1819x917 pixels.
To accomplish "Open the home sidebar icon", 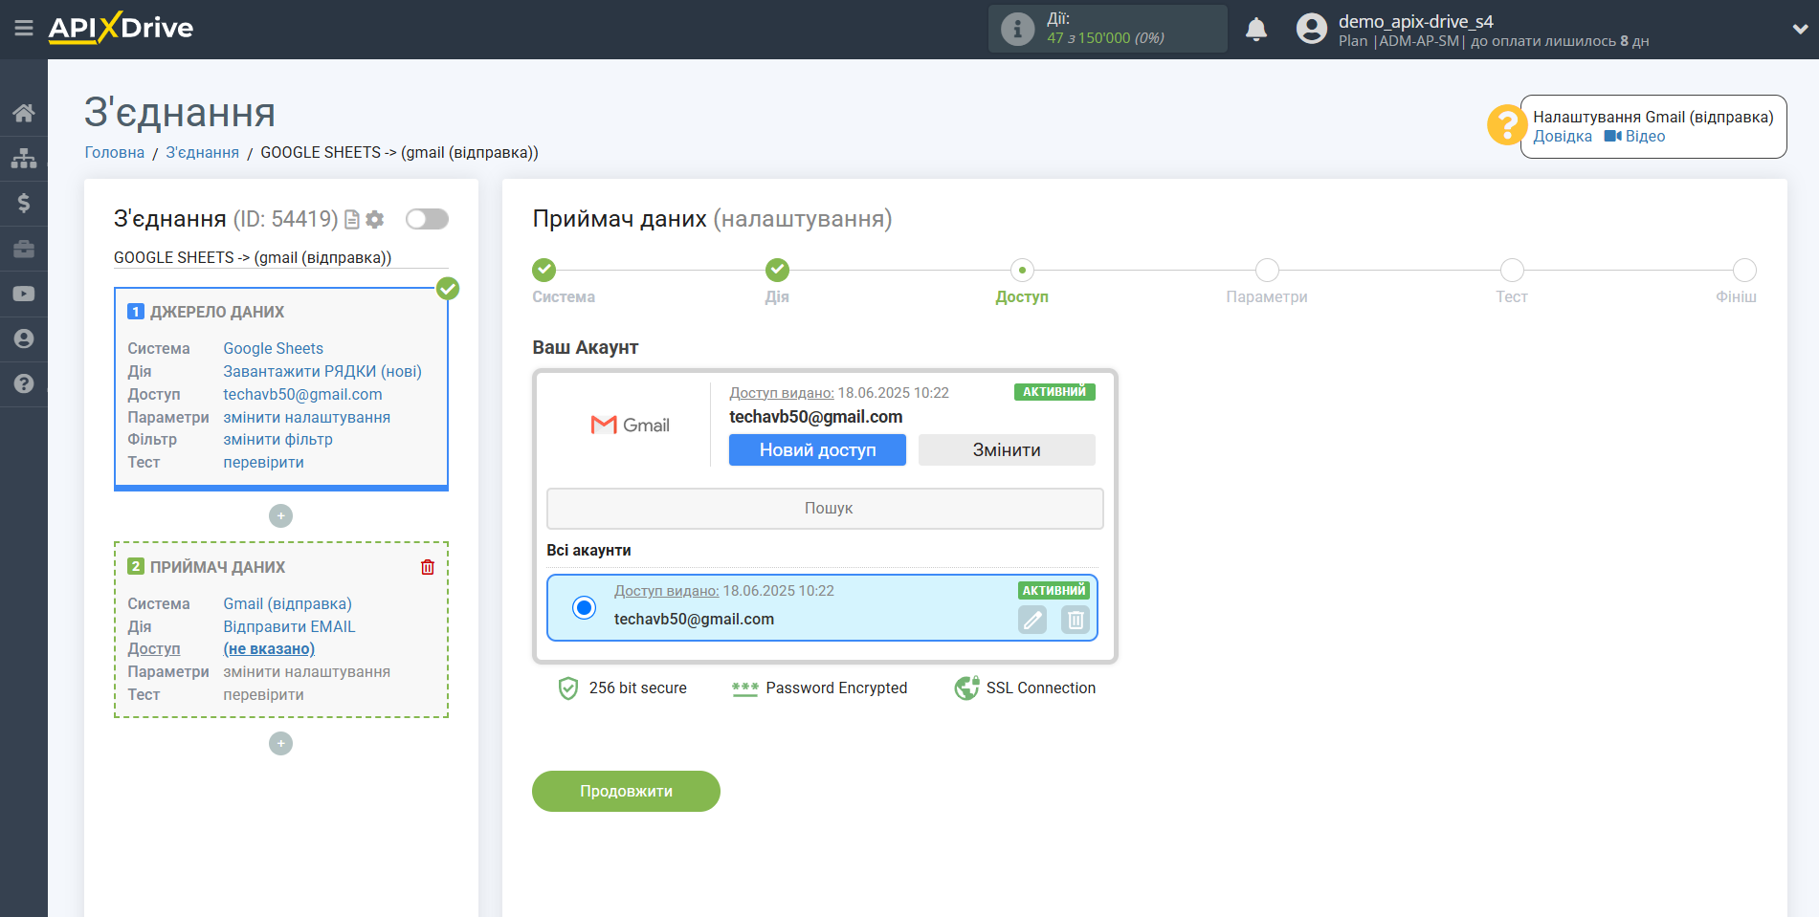I will coord(24,113).
